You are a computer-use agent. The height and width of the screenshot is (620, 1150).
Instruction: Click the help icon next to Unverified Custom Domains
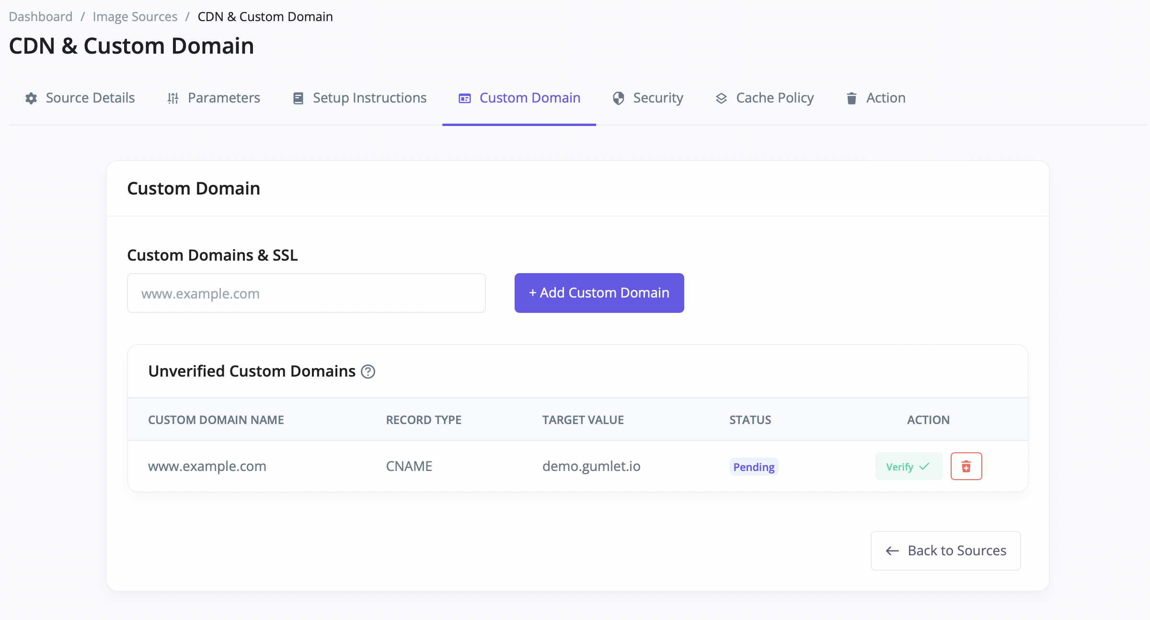pos(368,371)
